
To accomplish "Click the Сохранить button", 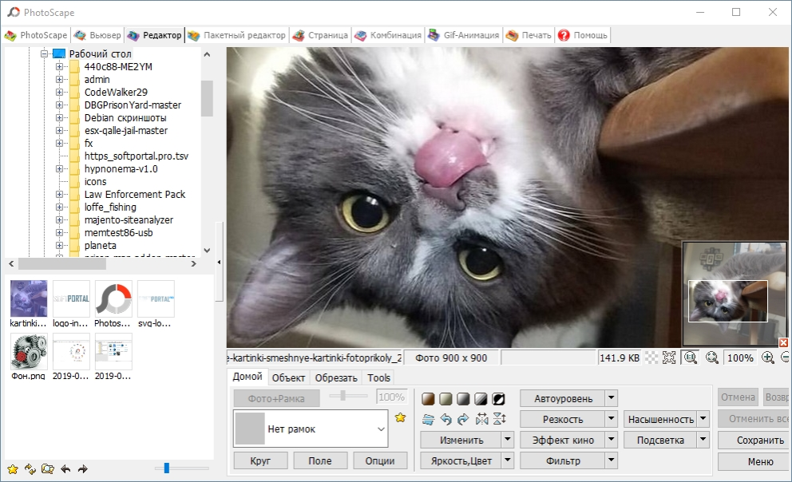I will pyautogui.click(x=759, y=440).
